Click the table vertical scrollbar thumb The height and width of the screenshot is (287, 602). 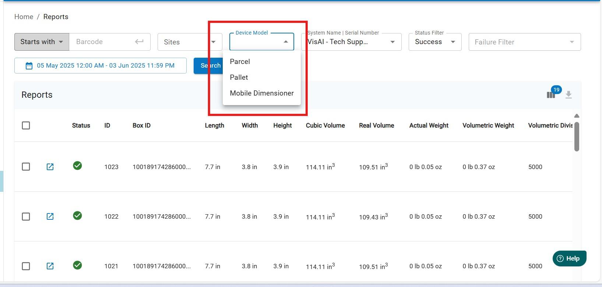click(x=577, y=136)
